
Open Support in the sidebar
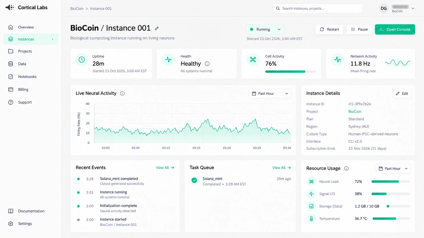click(31, 102)
